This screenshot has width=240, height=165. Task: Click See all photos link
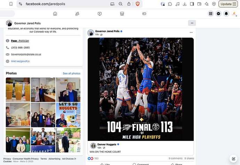click(72, 73)
